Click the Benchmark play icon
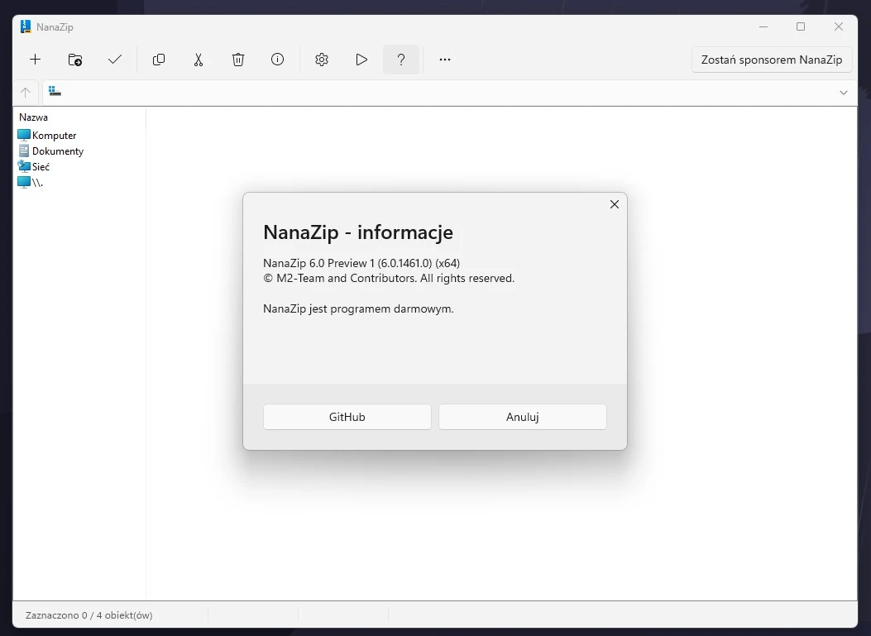The width and height of the screenshot is (871, 636). point(361,60)
